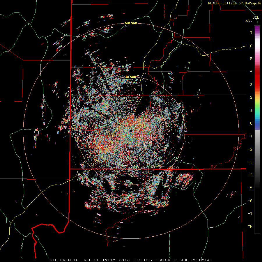Click the 08:40 timestamp

(x=206, y=260)
